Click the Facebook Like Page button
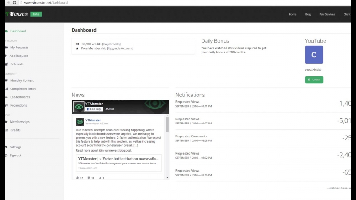This screenshot has height=200, width=356. [x=94, y=109]
